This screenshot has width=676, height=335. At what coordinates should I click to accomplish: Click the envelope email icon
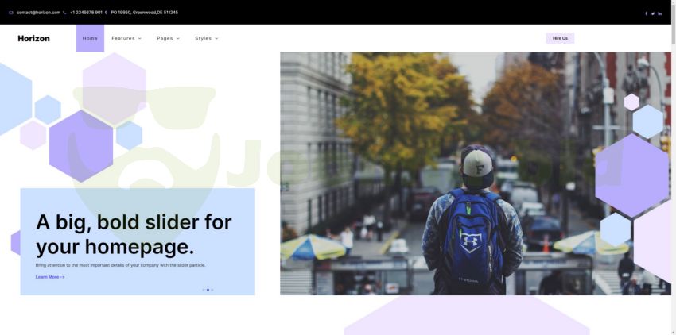point(11,13)
